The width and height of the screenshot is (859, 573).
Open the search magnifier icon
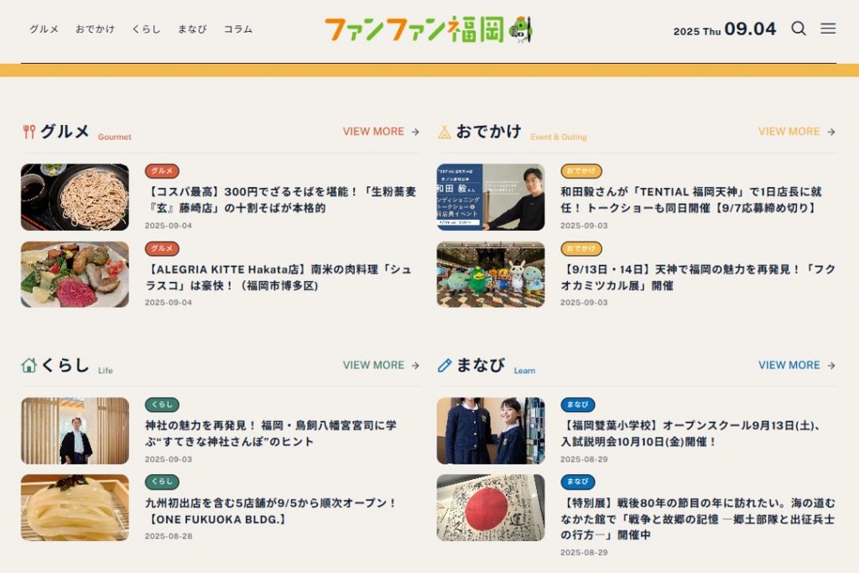pyautogui.click(x=799, y=29)
